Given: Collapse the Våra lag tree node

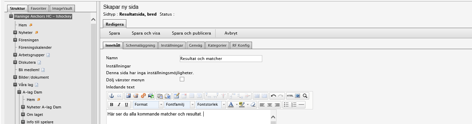Looking at the screenshot, I should (15, 85).
